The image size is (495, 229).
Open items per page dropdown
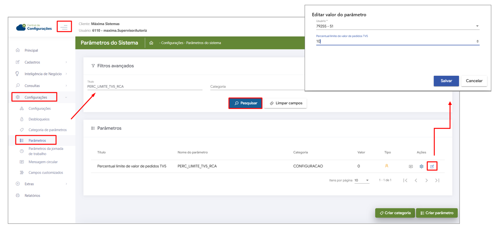point(362,181)
